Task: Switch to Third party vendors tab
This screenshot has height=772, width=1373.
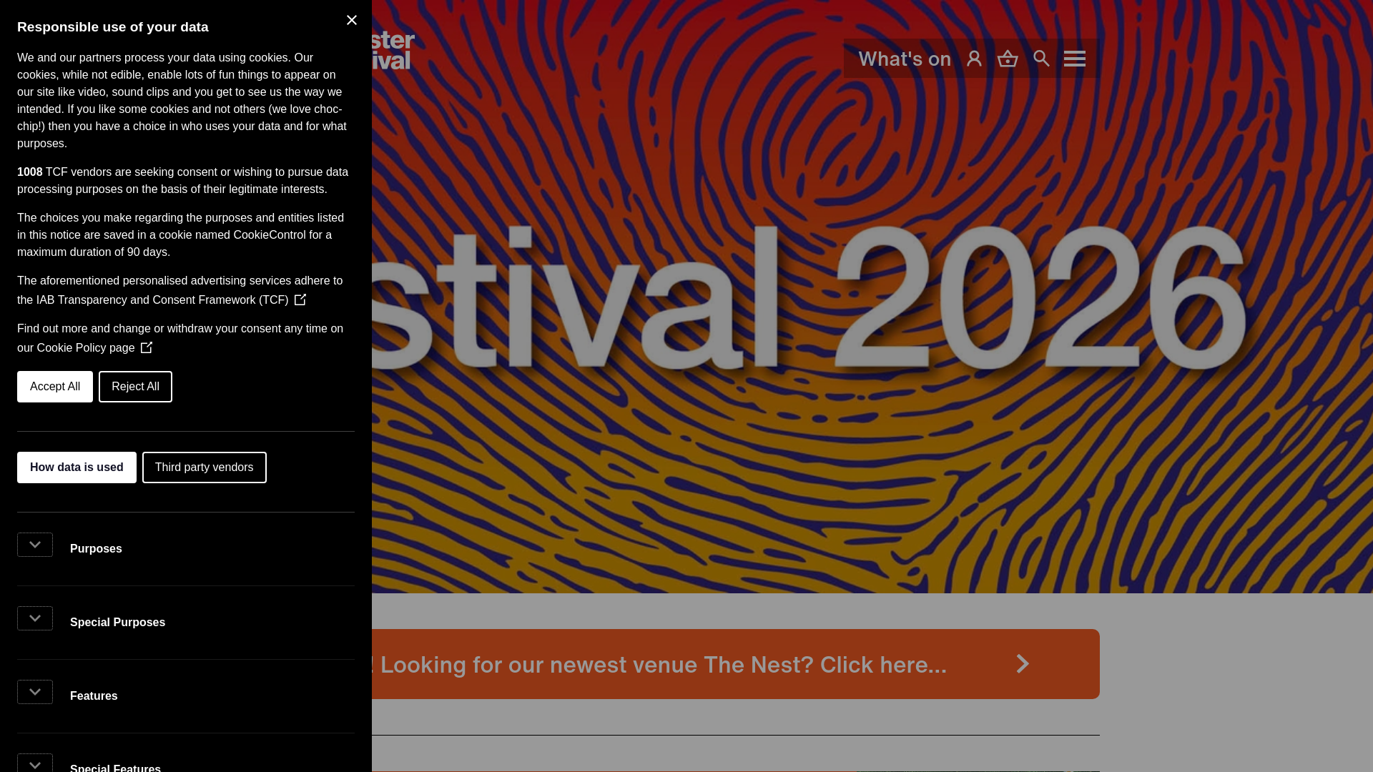Action: coord(204,467)
